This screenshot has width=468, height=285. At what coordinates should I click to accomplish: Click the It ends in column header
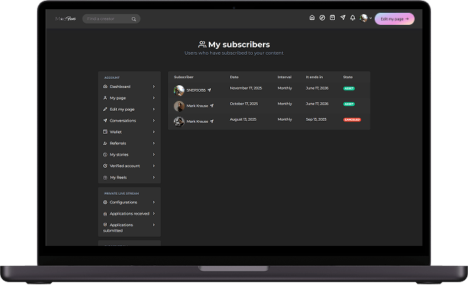point(314,77)
